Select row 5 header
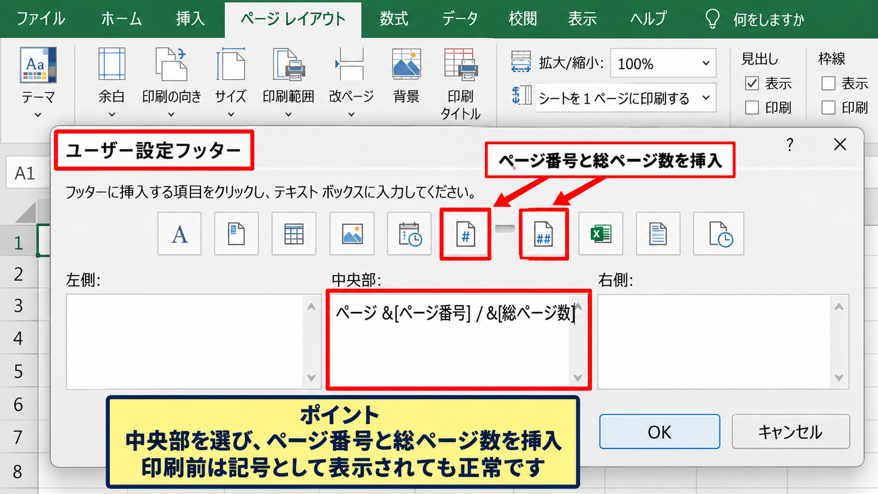 (x=19, y=371)
